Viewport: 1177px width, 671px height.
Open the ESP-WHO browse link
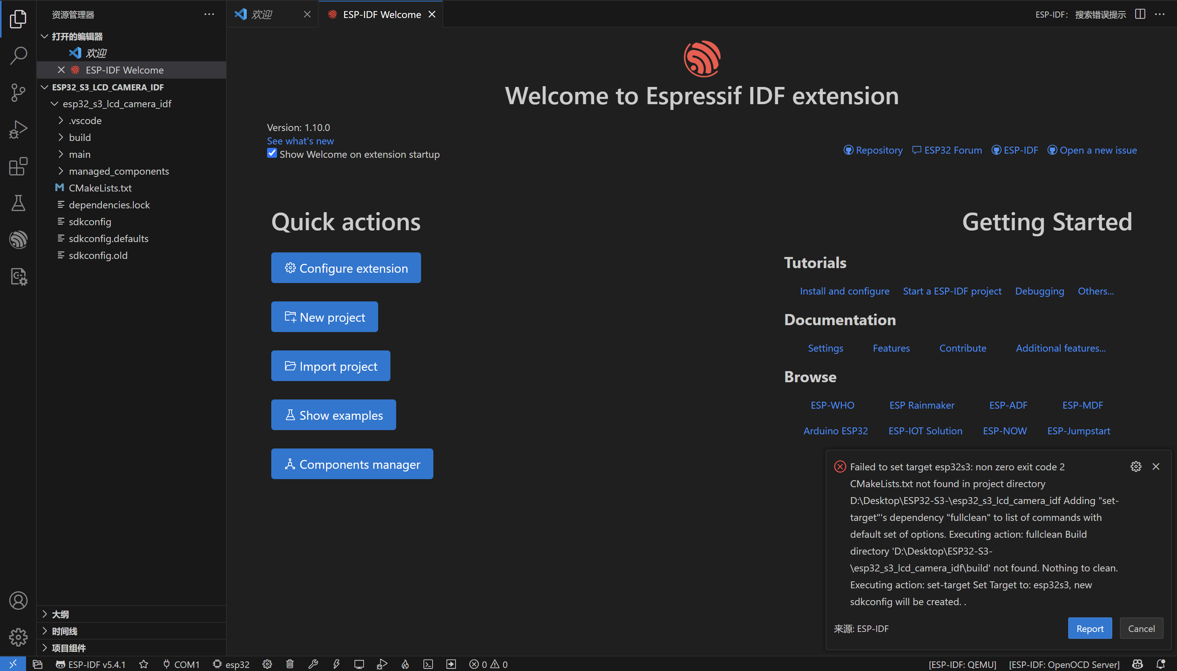833,404
